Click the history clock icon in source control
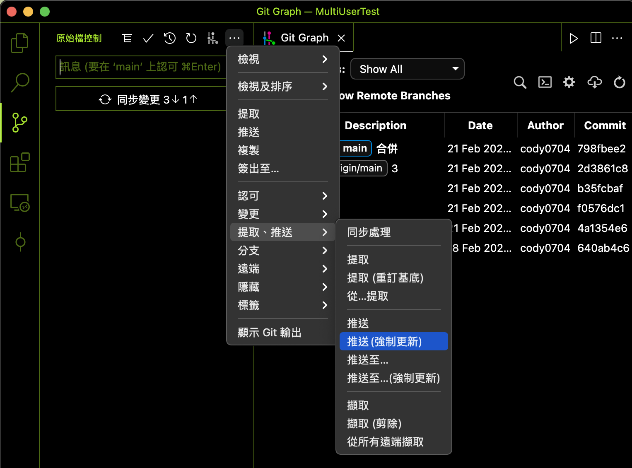Image resolution: width=632 pixels, height=468 pixels. [x=170, y=39]
